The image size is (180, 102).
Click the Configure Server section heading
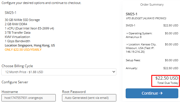15,82
